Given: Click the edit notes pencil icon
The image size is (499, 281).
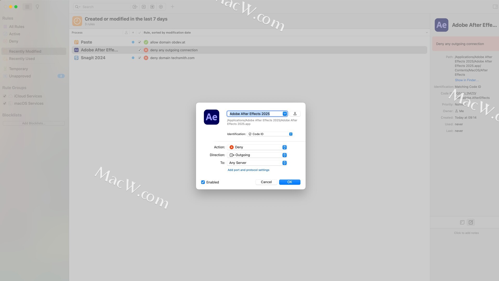Looking at the screenshot, I should pos(471,222).
